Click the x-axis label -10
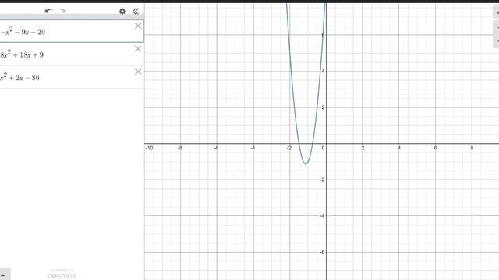The width and height of the screenshot is (499, 280). point(149,148)
